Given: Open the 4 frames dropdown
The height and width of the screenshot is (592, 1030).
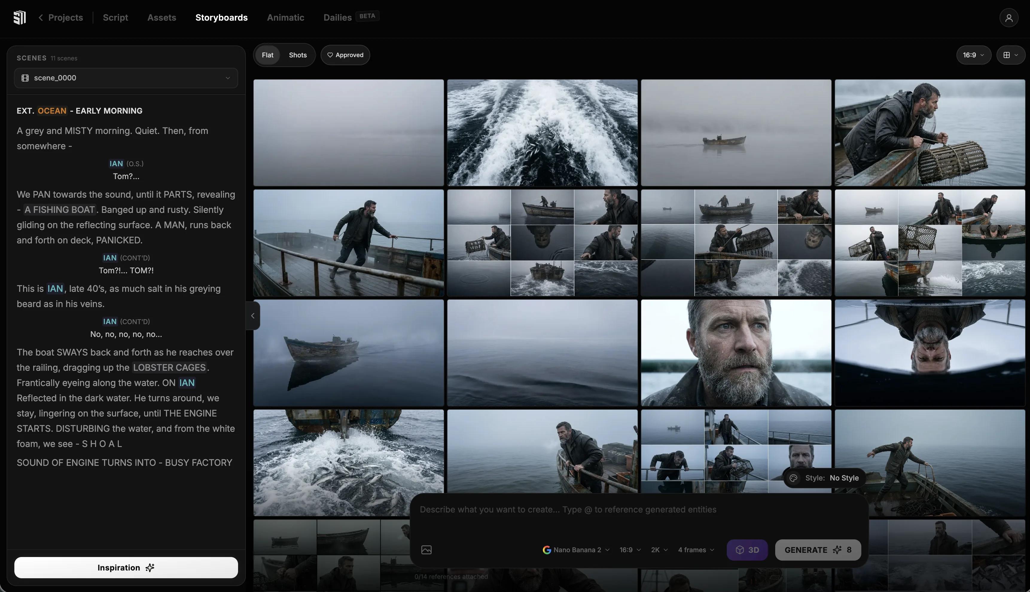Looking at the screenshot, I should (x=696, y=550).
